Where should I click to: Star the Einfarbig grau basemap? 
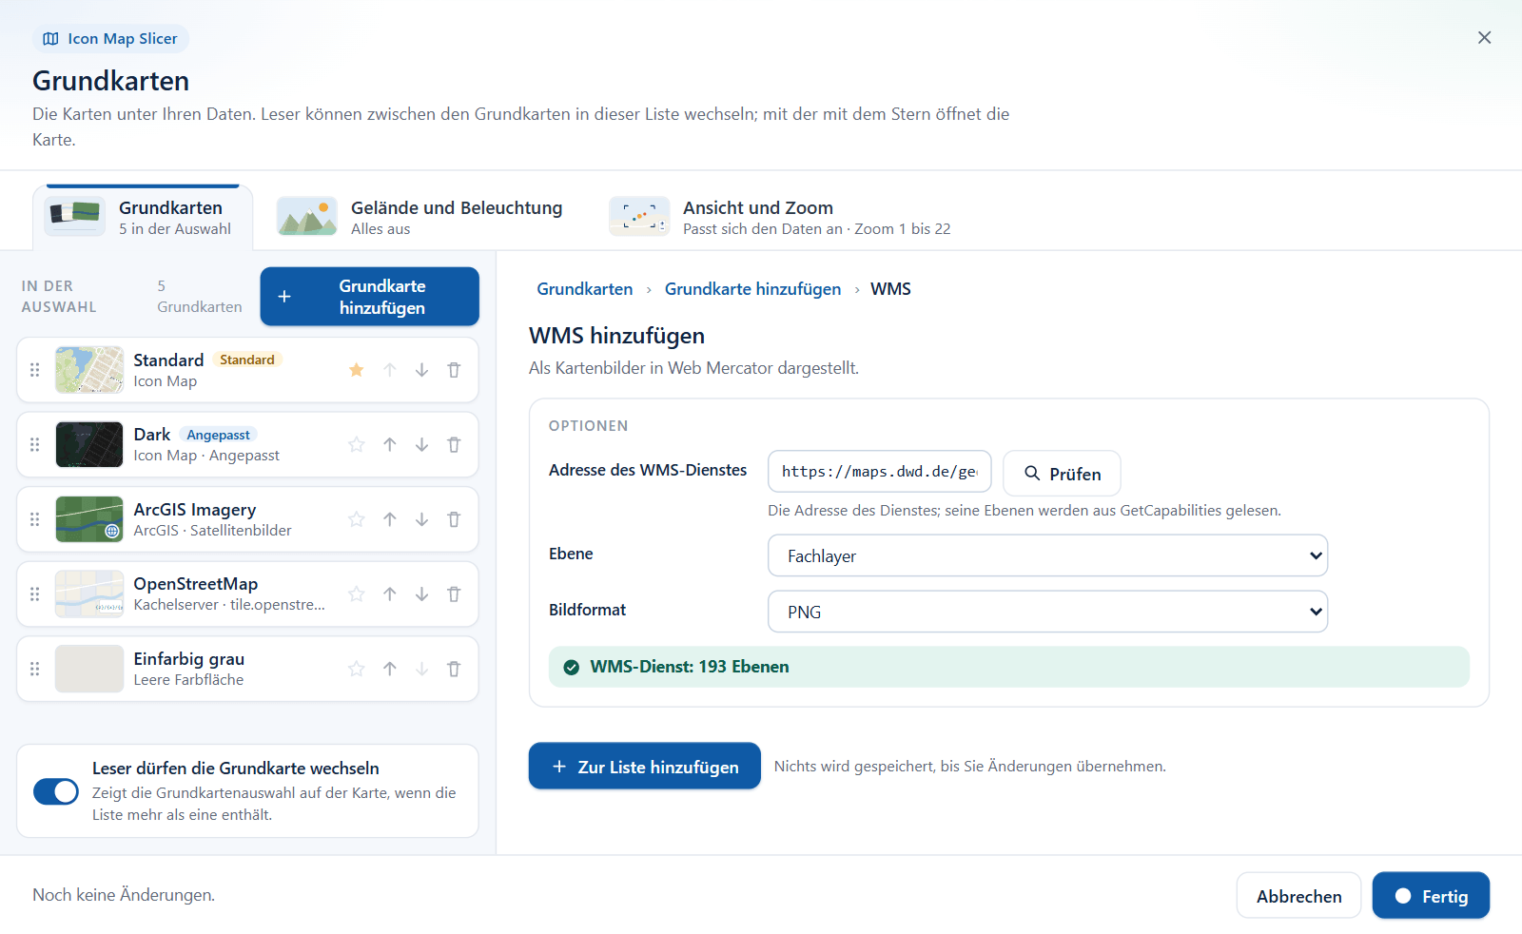tap(357, 669)
